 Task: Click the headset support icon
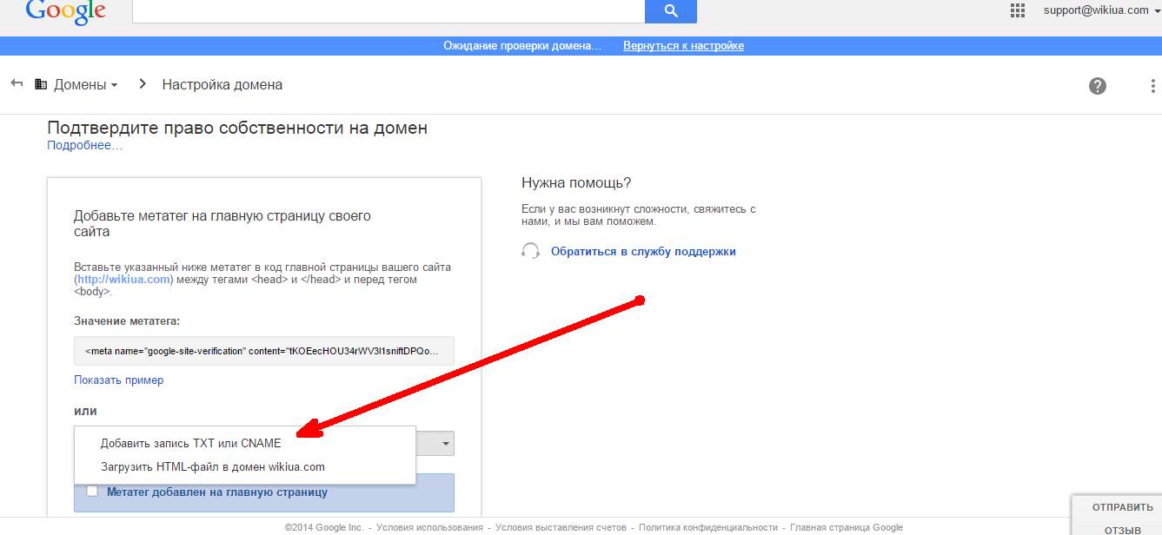point(530,251)
